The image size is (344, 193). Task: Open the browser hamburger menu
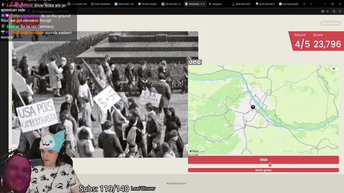click(x=340, y=11)
